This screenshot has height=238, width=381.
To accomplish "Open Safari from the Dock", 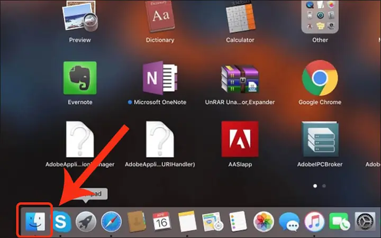I will click(111, 222).
